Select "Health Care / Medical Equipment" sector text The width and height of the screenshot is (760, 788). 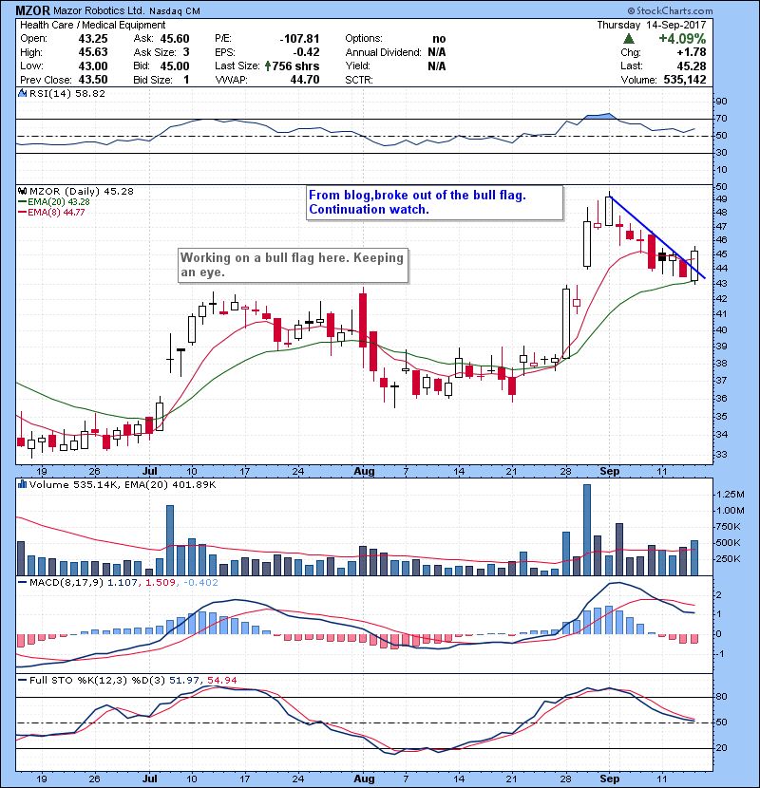[92, 25]
